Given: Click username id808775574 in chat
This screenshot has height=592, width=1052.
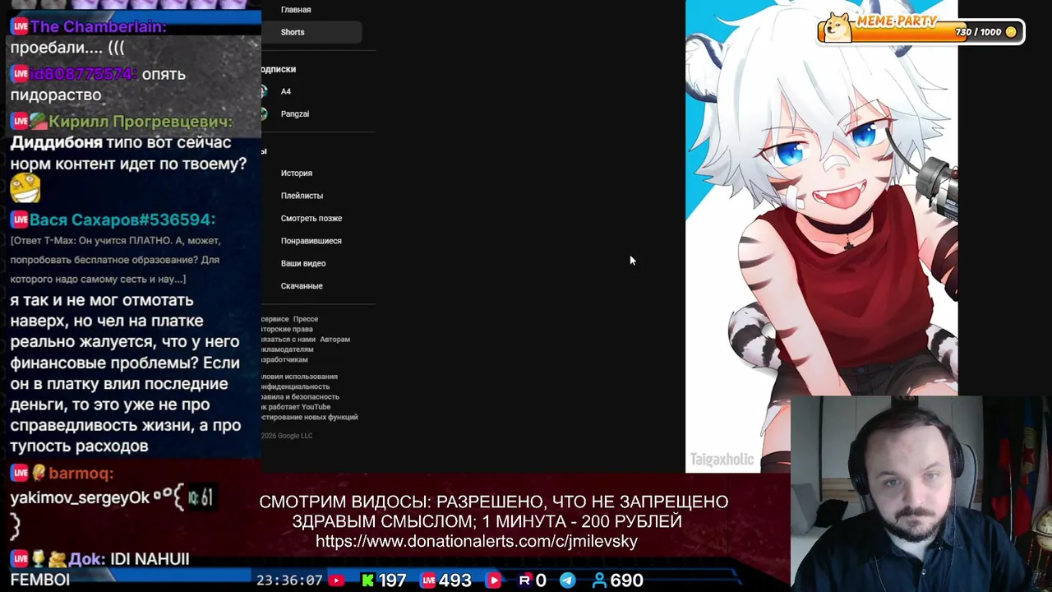Looking at the screenshot, I should (x=84, y=74).
